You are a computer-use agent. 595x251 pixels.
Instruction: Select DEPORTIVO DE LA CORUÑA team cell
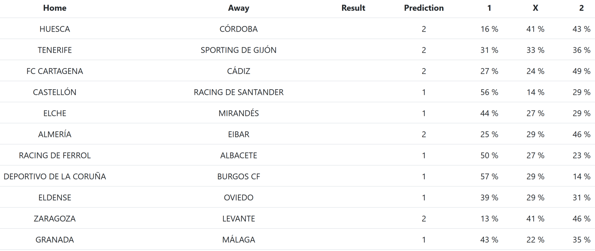(55, 177)
